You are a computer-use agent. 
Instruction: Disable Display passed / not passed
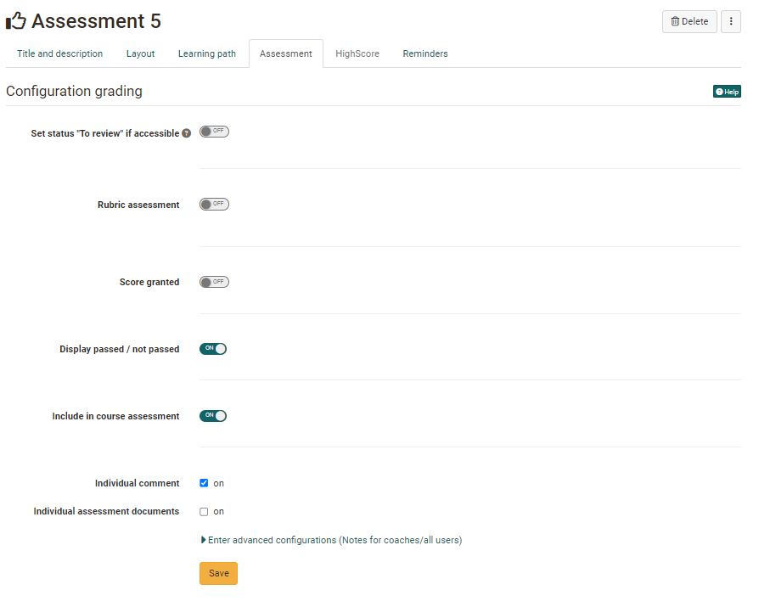213,349
